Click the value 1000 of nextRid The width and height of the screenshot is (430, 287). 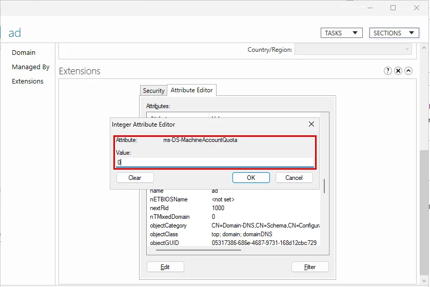[x=218, y=208]
